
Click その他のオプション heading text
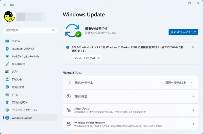pos(73,73)
